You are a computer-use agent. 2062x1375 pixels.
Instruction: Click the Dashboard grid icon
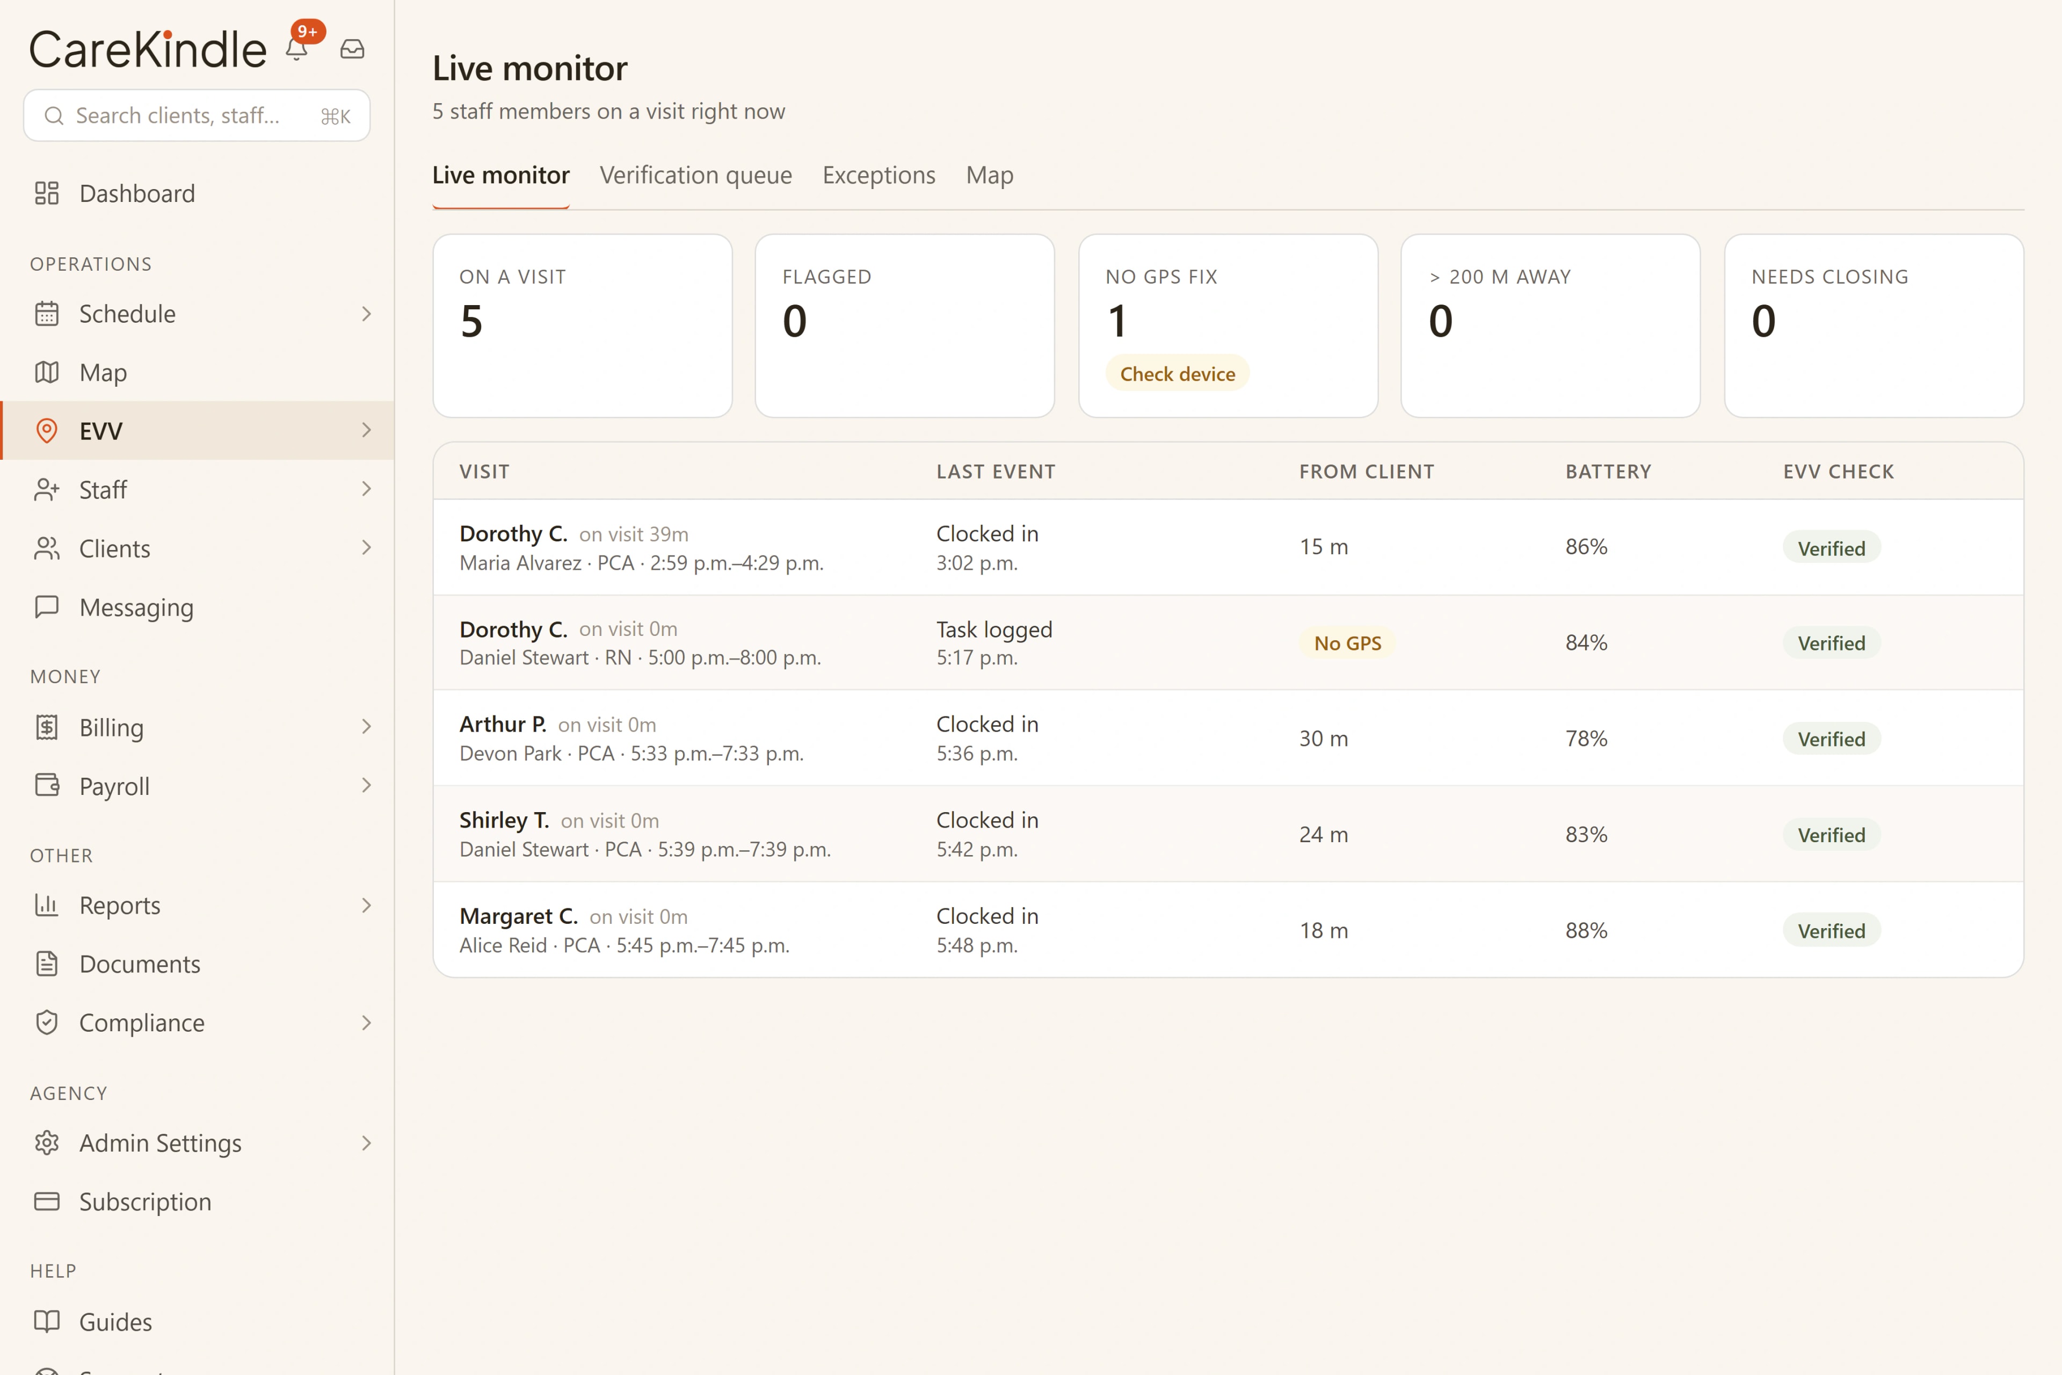[x=47, y=193]
